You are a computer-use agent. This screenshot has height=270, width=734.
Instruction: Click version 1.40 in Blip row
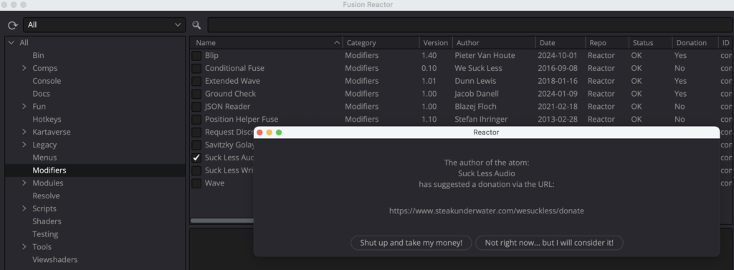(429, 55)
